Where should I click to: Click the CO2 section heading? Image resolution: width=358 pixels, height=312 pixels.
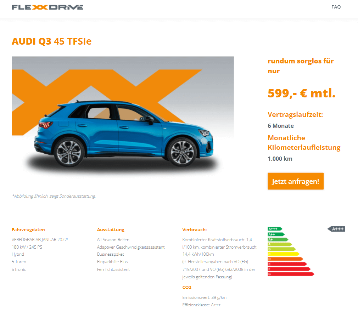(187, 287)
